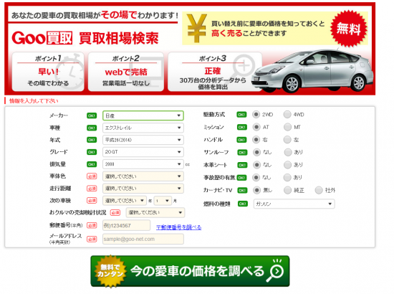
Task: Expand the 燃料の種類 dropdown showing ガソリン
Action: click(294, 204)
